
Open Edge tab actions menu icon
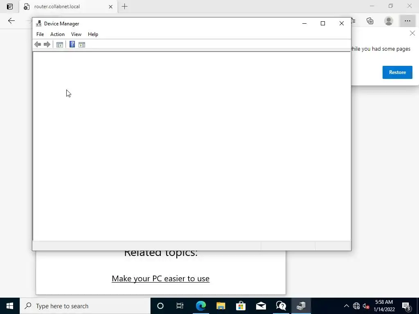pos(10,7)
